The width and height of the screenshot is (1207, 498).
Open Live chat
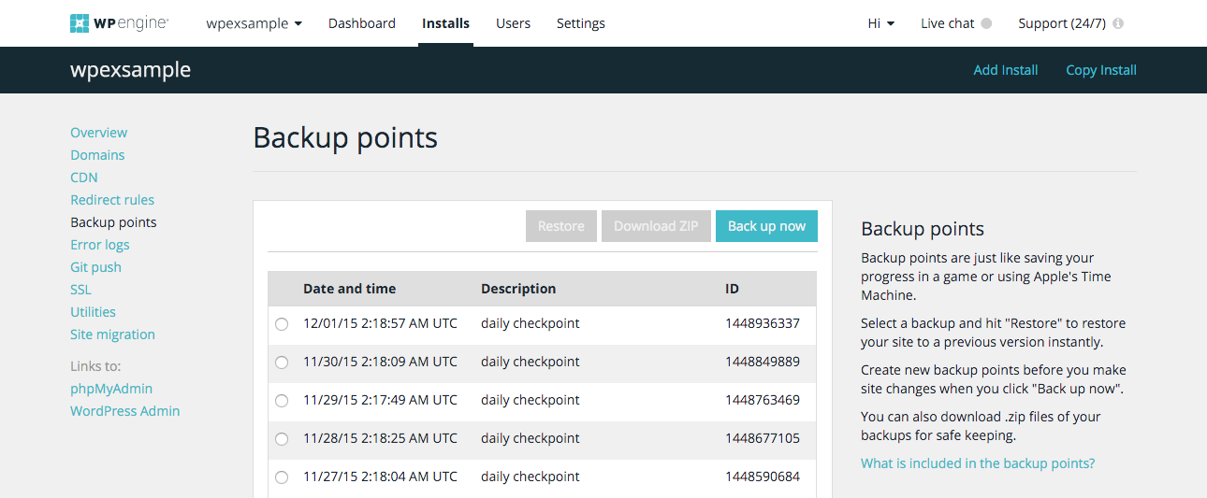pyautogui.click(x=947, y=23)
